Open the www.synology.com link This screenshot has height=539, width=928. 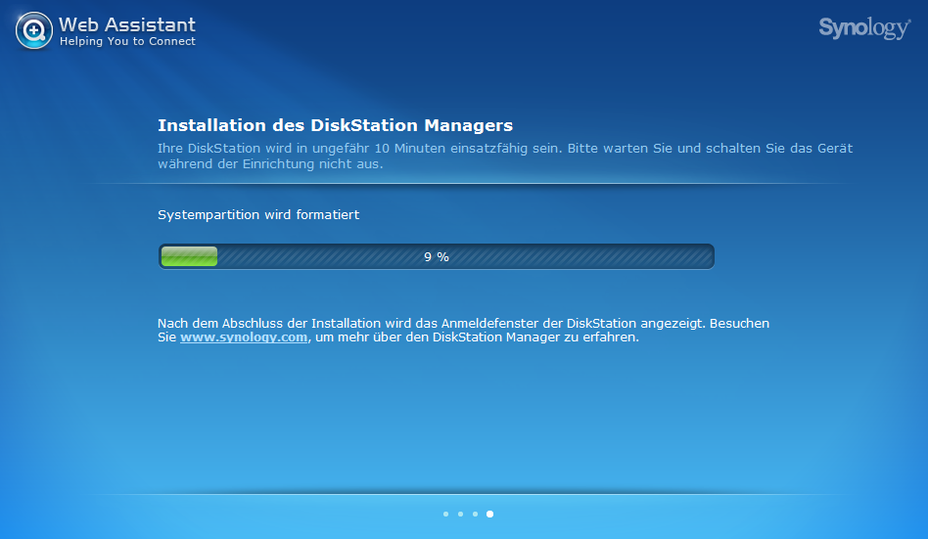point(244,337)
